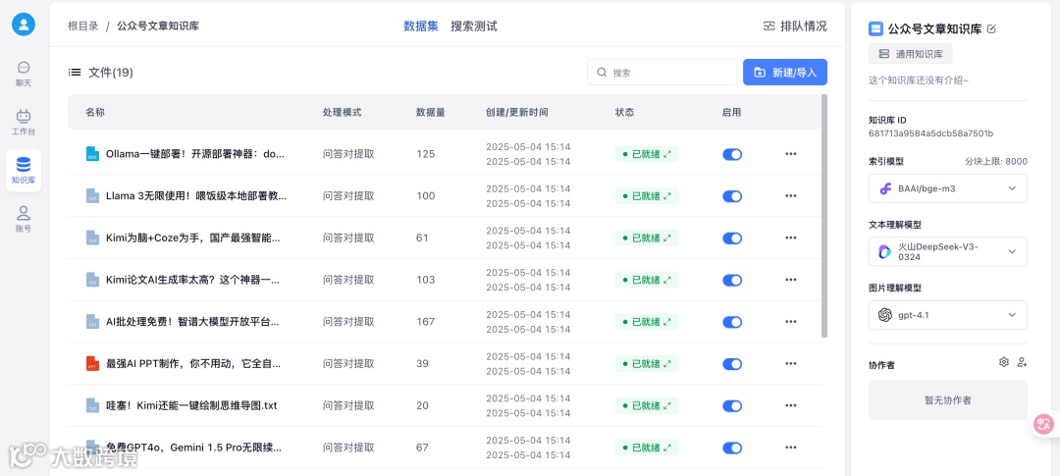Click the file table vertical scrollbar
This screenshot has height=476, width=1060.
824,215
